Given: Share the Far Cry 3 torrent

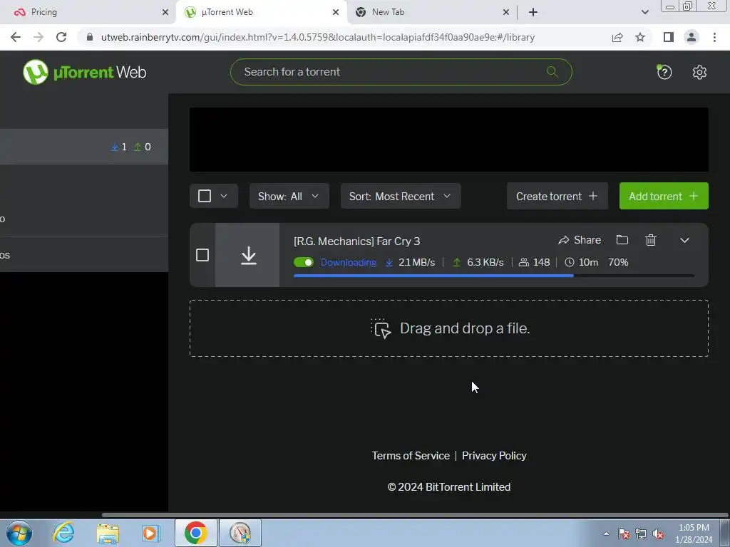Looking at the screenshot, I should [x=580, y=240].
